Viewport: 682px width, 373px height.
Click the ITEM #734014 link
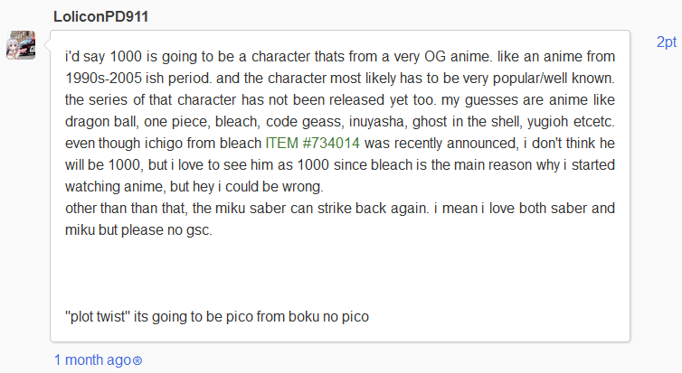(312, 143)
